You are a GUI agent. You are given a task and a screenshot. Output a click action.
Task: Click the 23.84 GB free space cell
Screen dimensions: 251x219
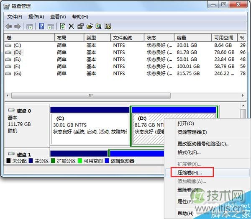(224, 59)
